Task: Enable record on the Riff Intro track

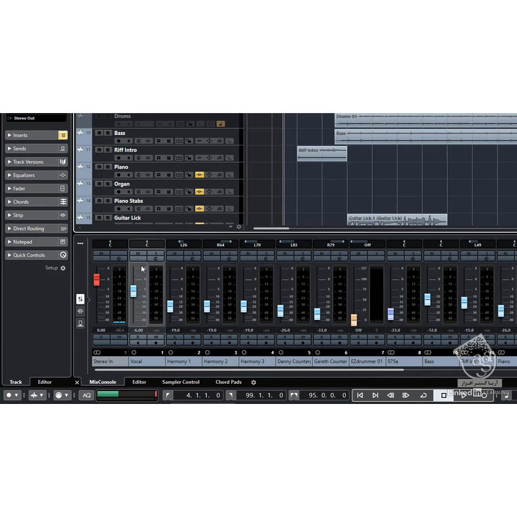Action: tap(118, 158)
